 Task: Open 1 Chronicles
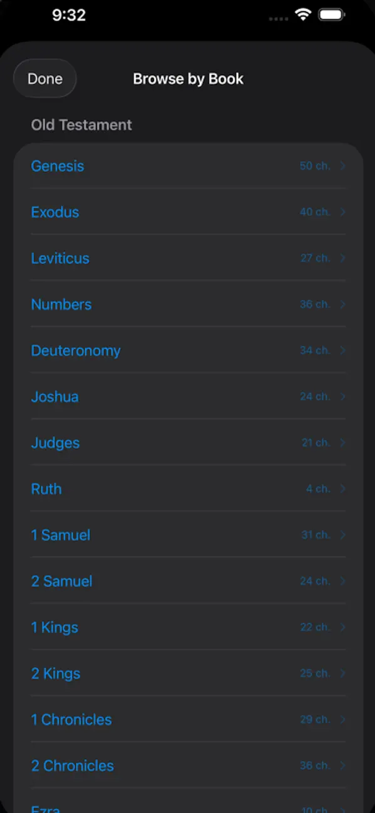coord(71,719)
